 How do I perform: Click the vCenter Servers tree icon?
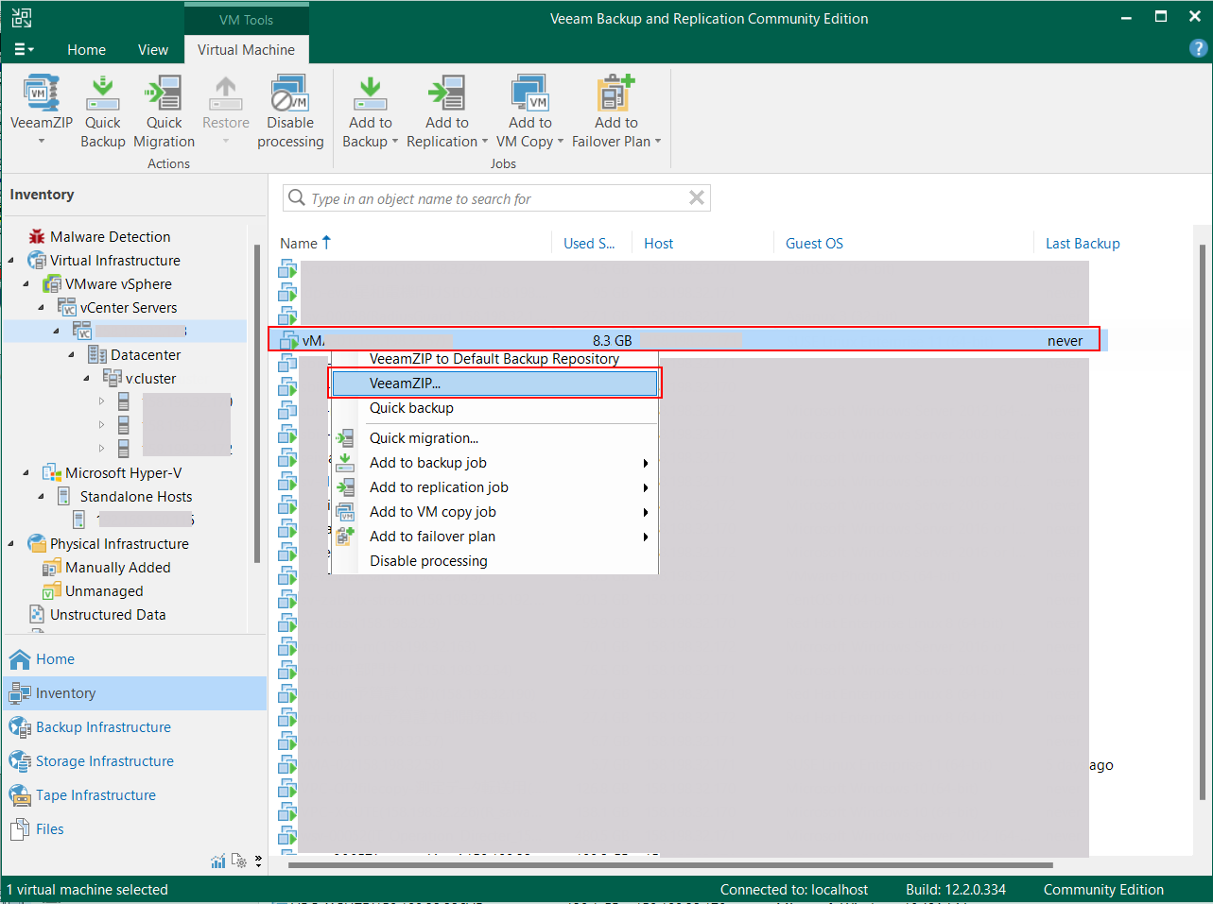point(67,307)
